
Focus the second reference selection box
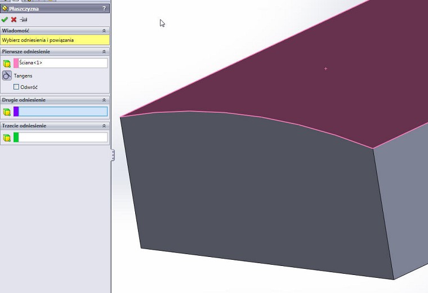coord(63,112)
